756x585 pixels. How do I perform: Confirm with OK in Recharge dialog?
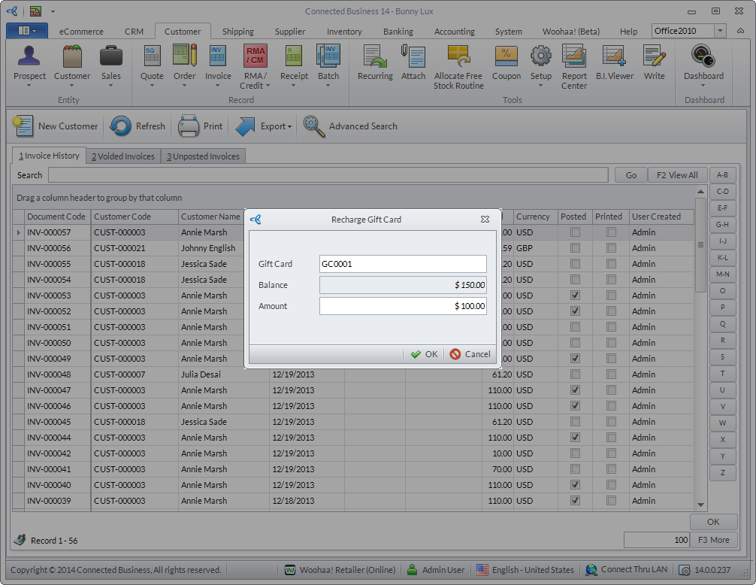(x=424, y=354)
